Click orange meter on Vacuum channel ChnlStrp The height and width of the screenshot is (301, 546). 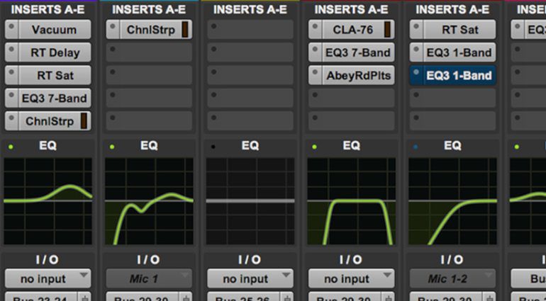pyautogui.click(x=84, y=121)
